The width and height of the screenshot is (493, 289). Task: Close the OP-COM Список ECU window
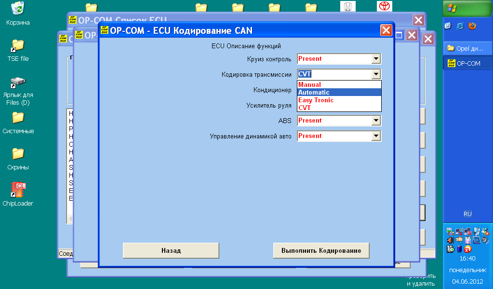(x=418, y=20)
